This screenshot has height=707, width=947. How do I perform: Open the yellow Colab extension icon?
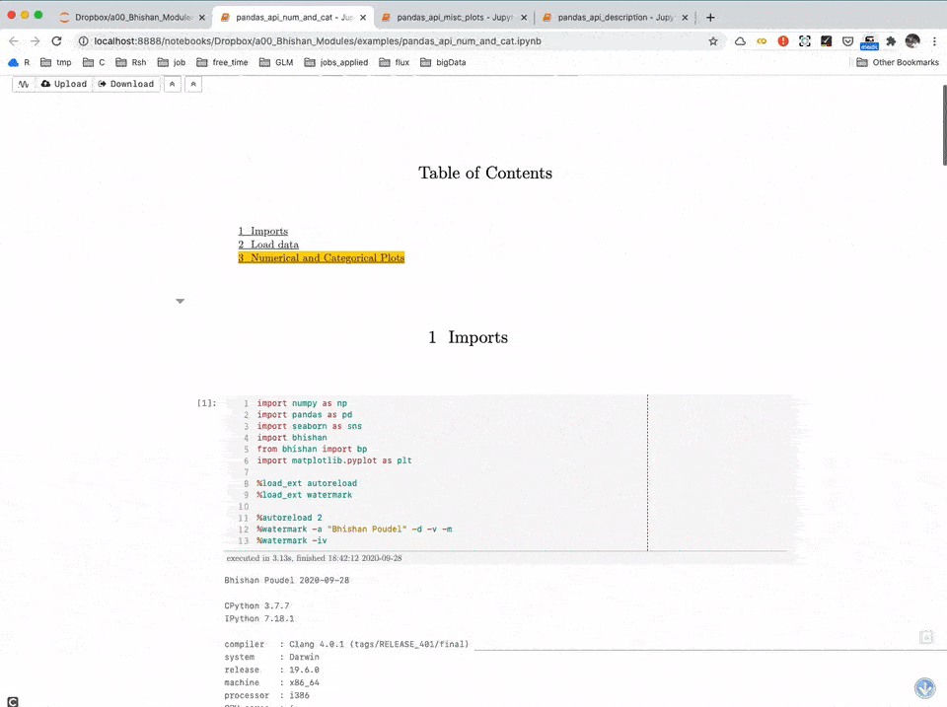[762, 41]
